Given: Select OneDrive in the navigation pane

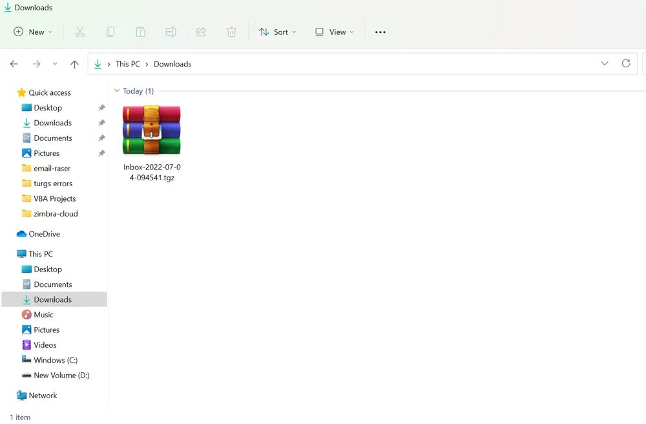Looking at the screenshot, I should (x=44, y=234).
